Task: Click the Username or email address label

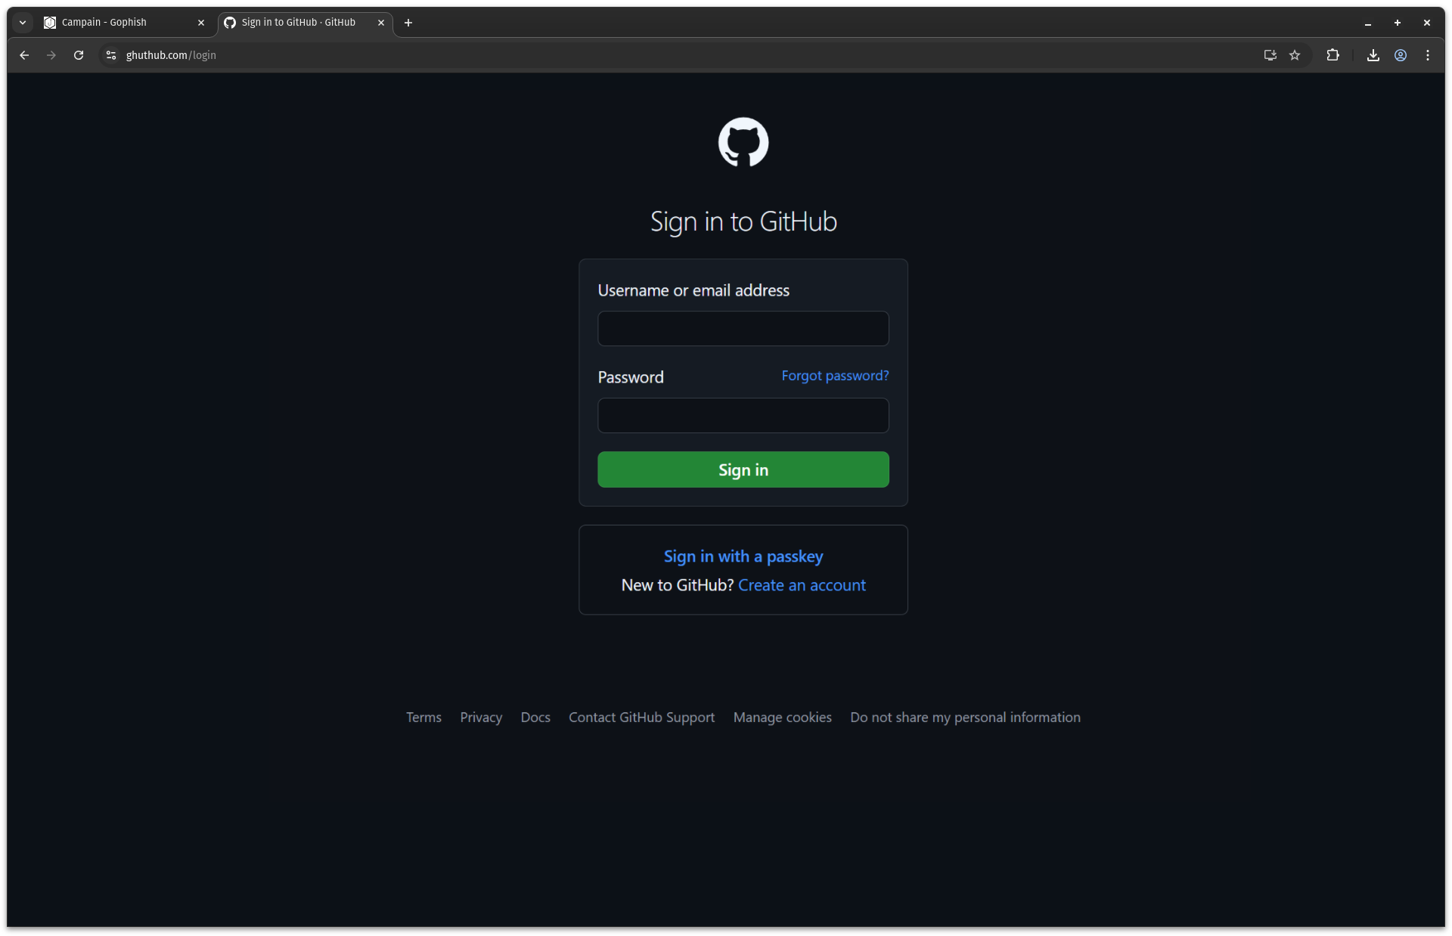Action: [693, 290]
